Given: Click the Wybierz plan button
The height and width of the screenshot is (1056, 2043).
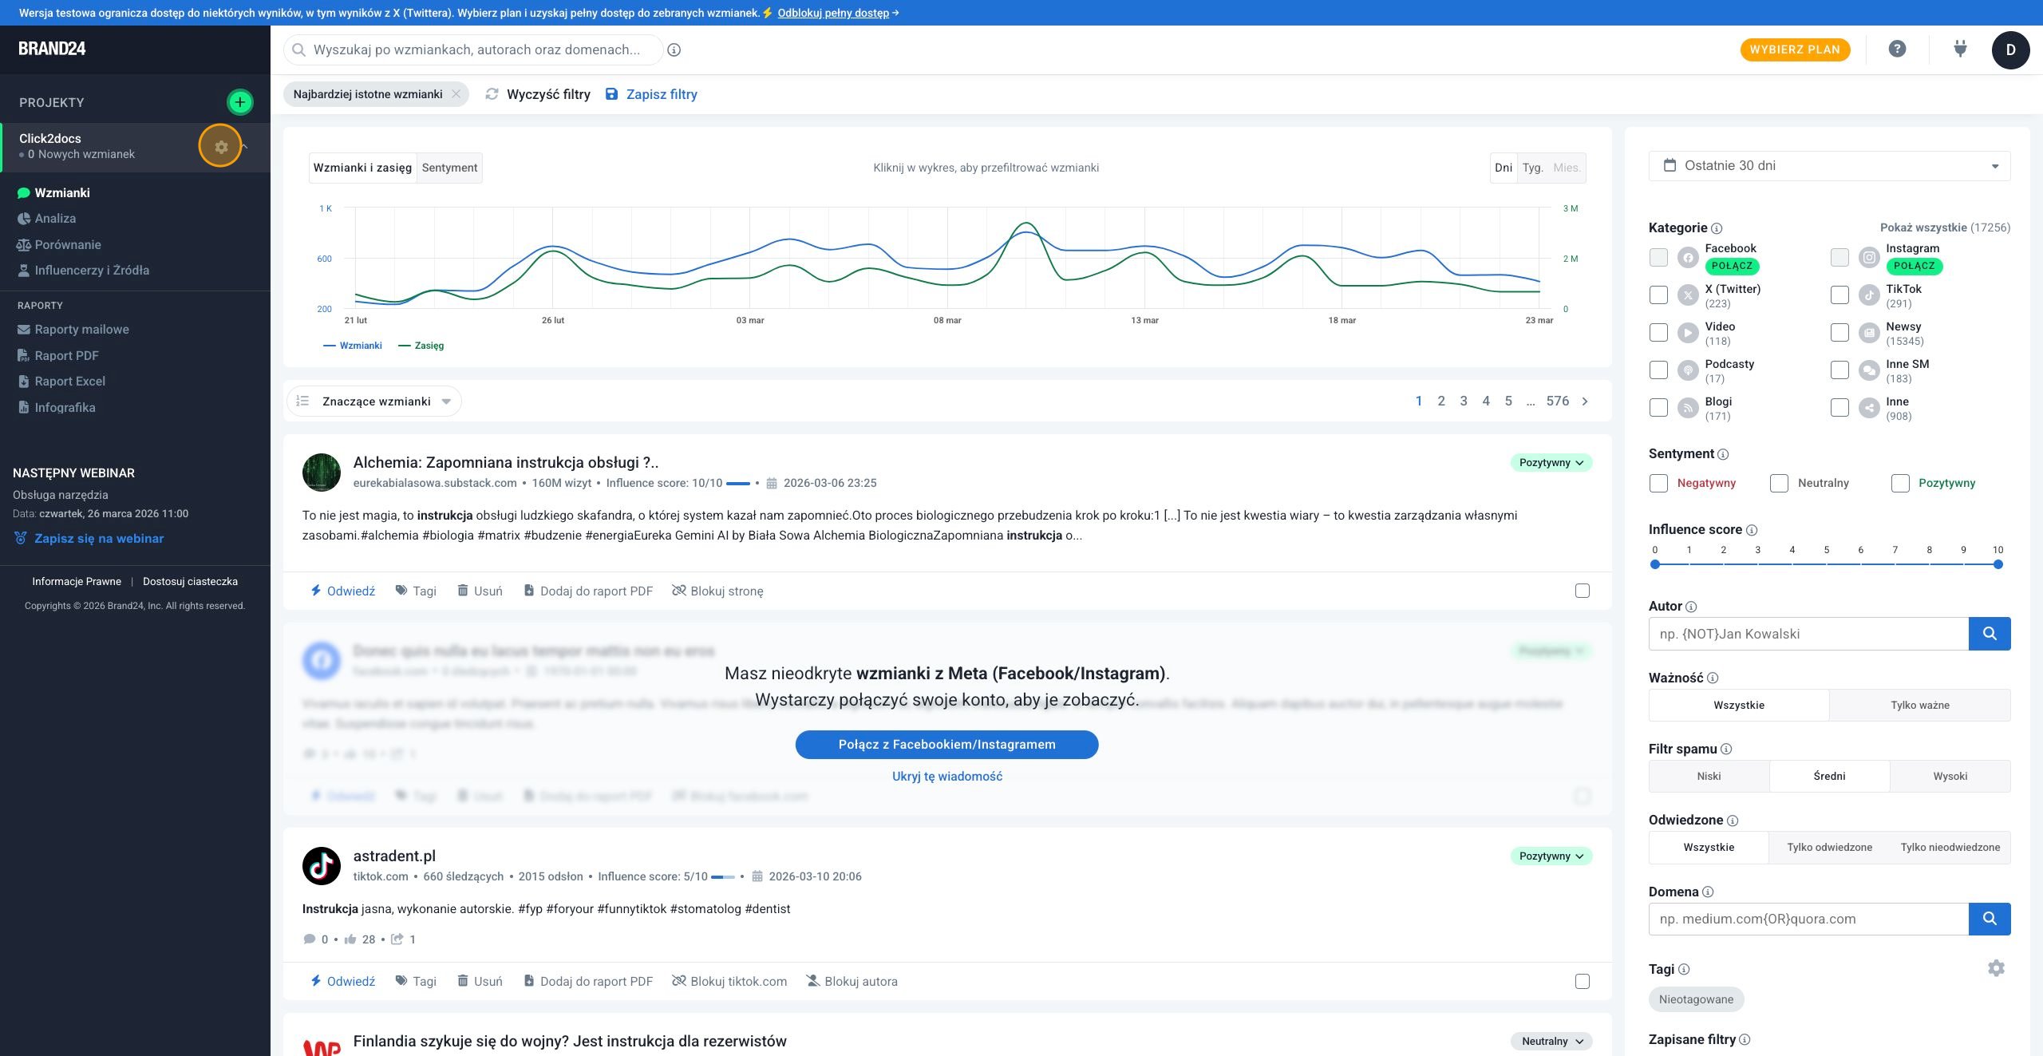Looking at the screenshot, I should (1795, 49).
